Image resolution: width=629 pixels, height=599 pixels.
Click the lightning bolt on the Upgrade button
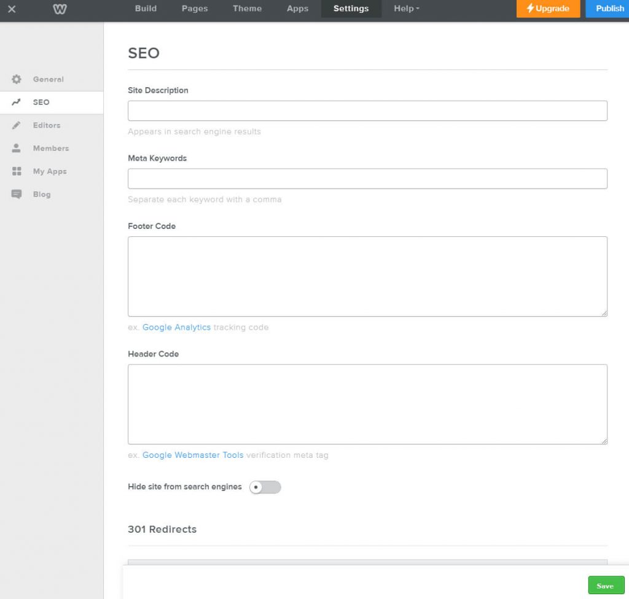[x=529, y=9]
